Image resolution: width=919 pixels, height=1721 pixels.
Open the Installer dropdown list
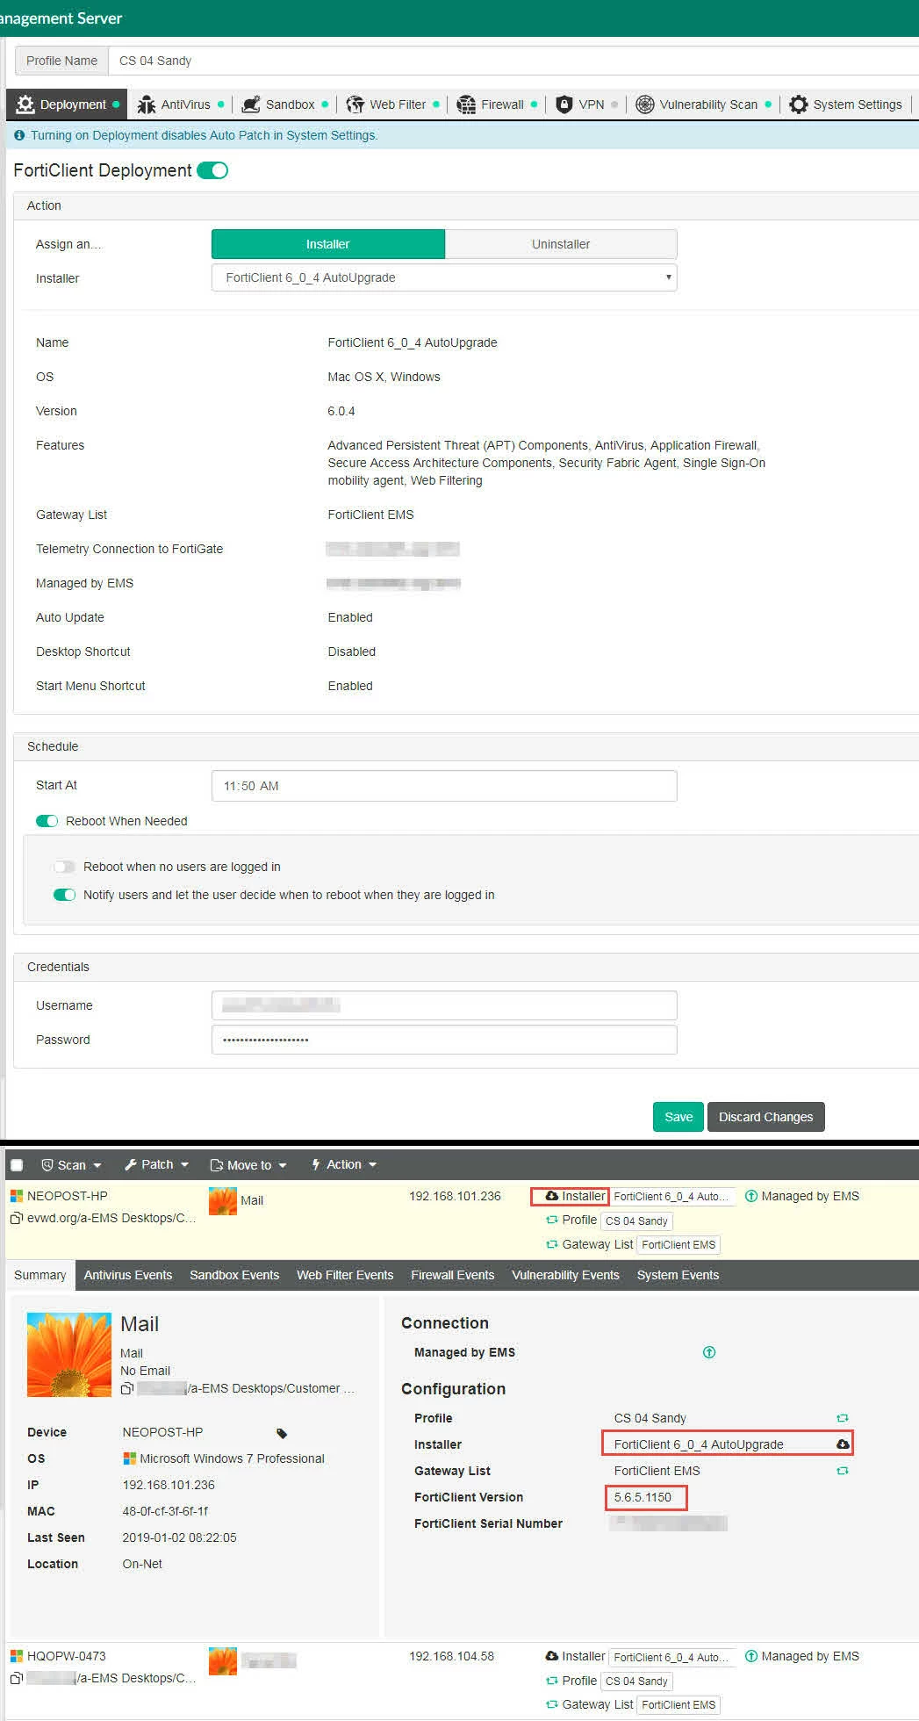point(444,277)
